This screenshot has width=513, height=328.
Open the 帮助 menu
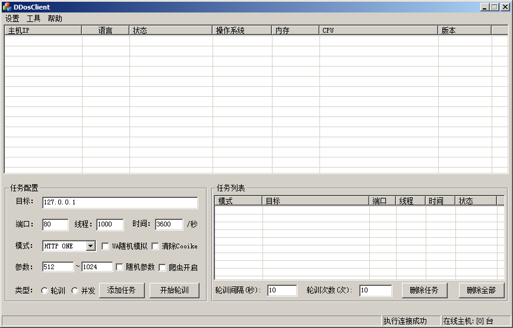pos(55,18)
